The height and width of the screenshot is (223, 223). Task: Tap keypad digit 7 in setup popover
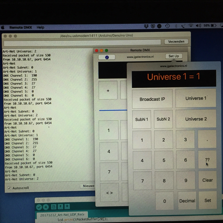(x=142, y=181)
